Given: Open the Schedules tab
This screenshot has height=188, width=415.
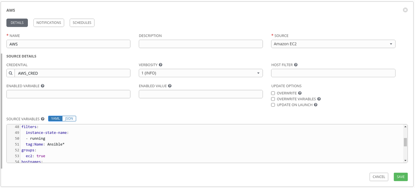Looking at the screenshot, I should coord(82,23).
